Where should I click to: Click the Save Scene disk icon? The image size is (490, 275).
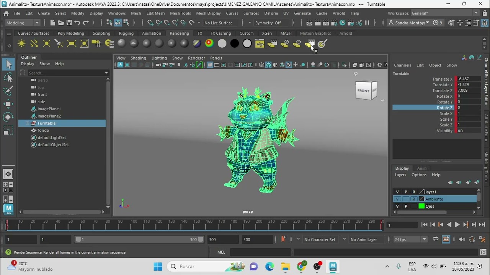click(69, 23)
